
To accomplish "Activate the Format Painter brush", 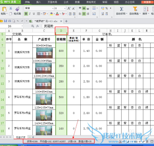I will (18, 9).
